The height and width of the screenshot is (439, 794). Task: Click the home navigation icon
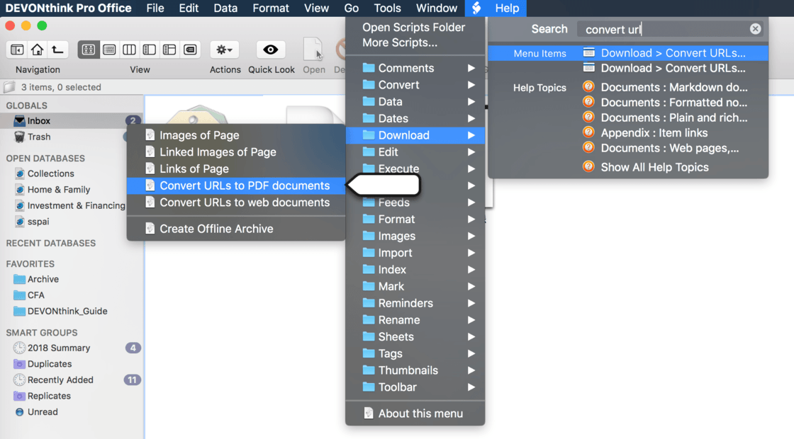[37, 50]
